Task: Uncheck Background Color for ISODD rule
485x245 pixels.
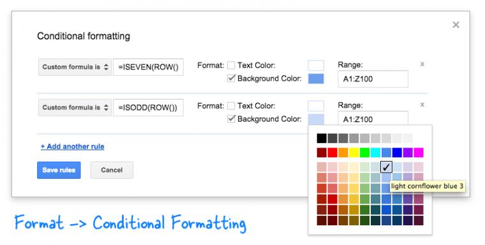Action: (x=231, y=118)
